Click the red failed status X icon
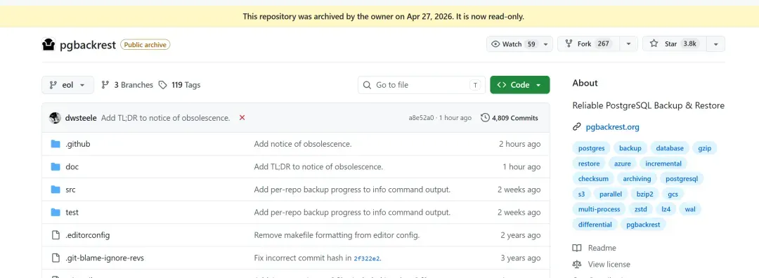 (242, 117)
